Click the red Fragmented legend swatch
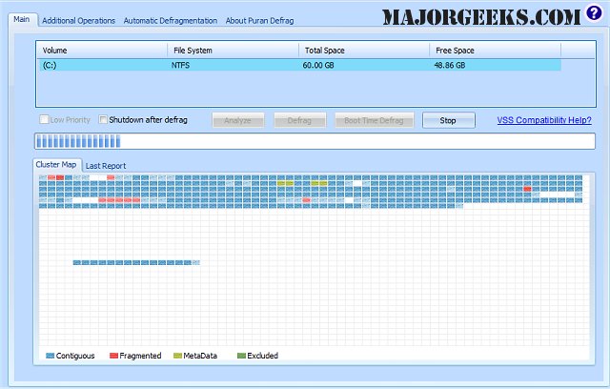610x389 pixels. click(113, 356)
